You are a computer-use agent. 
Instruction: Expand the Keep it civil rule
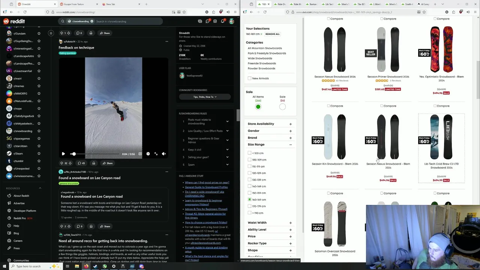click(227, 150)
